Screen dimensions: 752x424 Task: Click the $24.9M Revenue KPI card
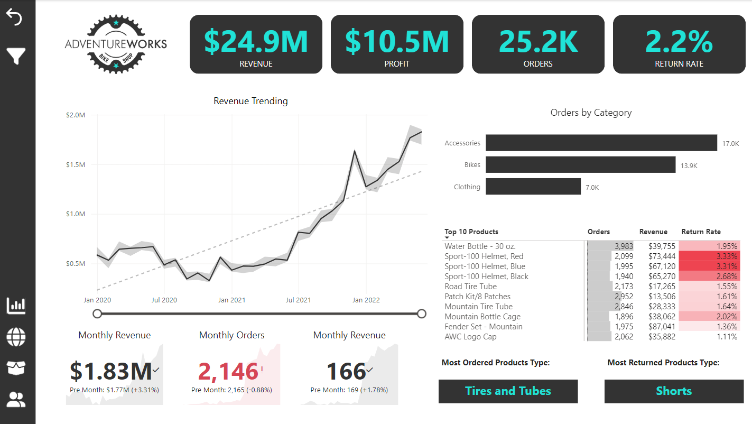(x=256, y=44)
